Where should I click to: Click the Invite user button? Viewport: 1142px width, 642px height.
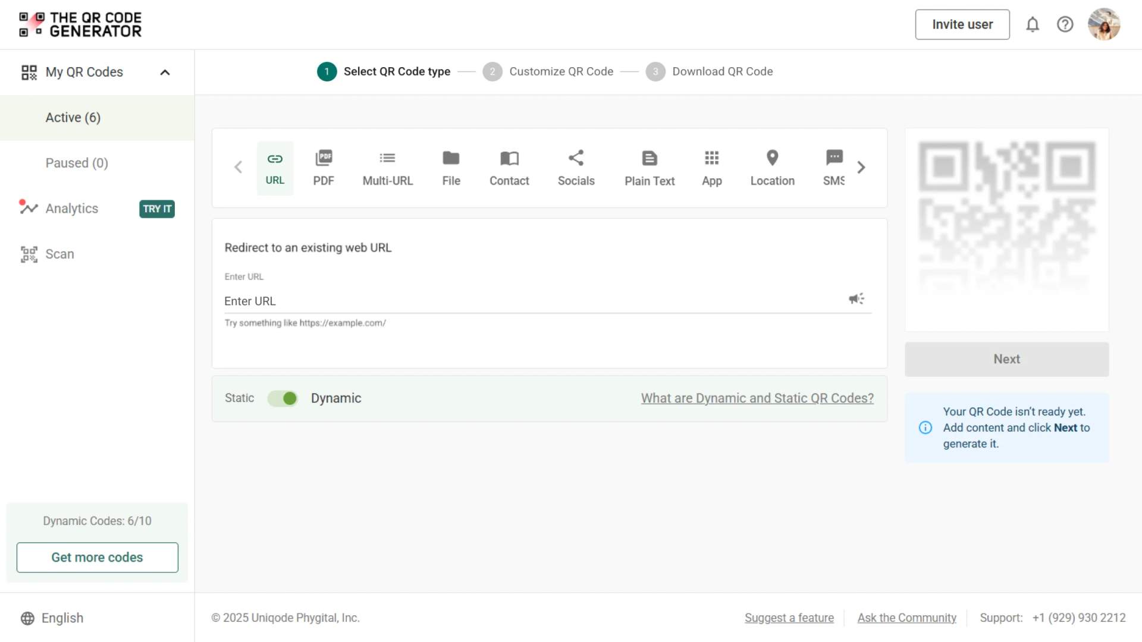click(x=962, y=24)
